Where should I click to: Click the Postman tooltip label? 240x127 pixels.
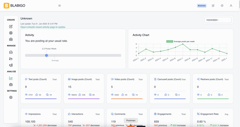tap(131, 120)
